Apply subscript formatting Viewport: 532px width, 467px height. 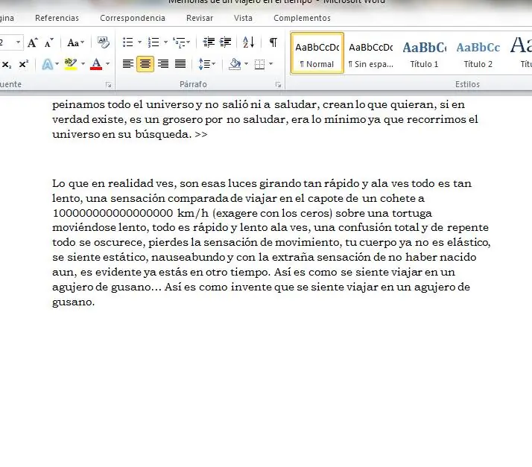tap(7, 64)
